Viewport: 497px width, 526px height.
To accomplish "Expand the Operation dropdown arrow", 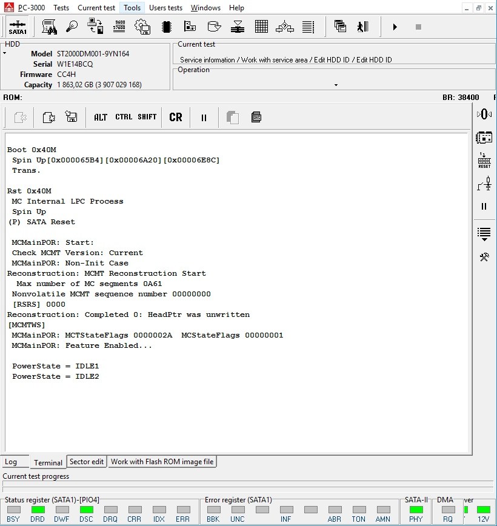I will pyautogui.click(x=336, y=85).
